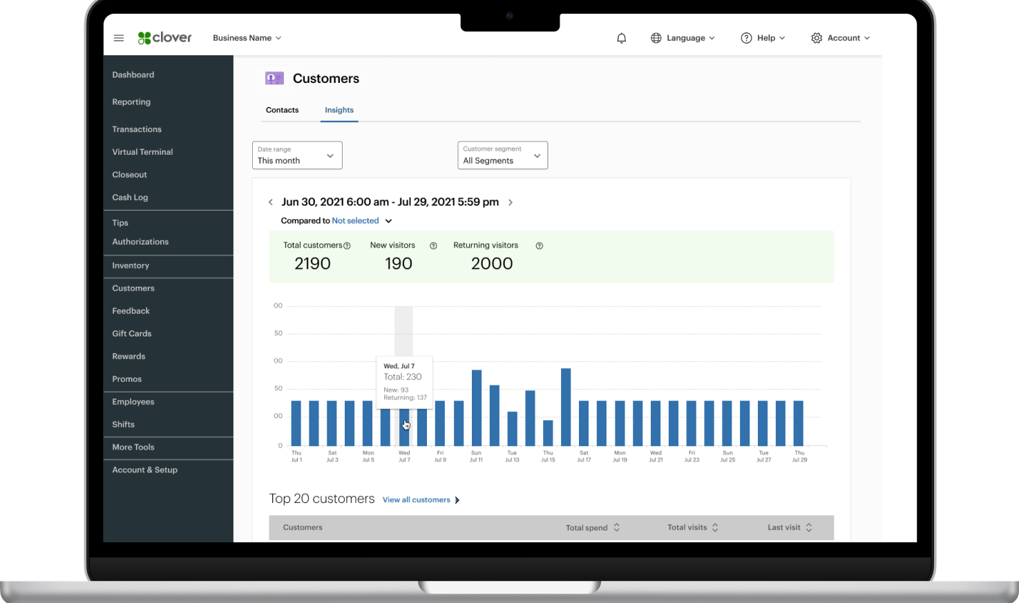Sort table by Total visits
Screen dimensions: 1019x603
pos(715,528)
